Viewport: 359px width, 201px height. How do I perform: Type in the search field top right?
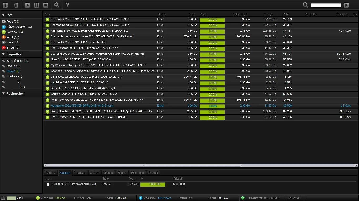[x=325, y=5]
